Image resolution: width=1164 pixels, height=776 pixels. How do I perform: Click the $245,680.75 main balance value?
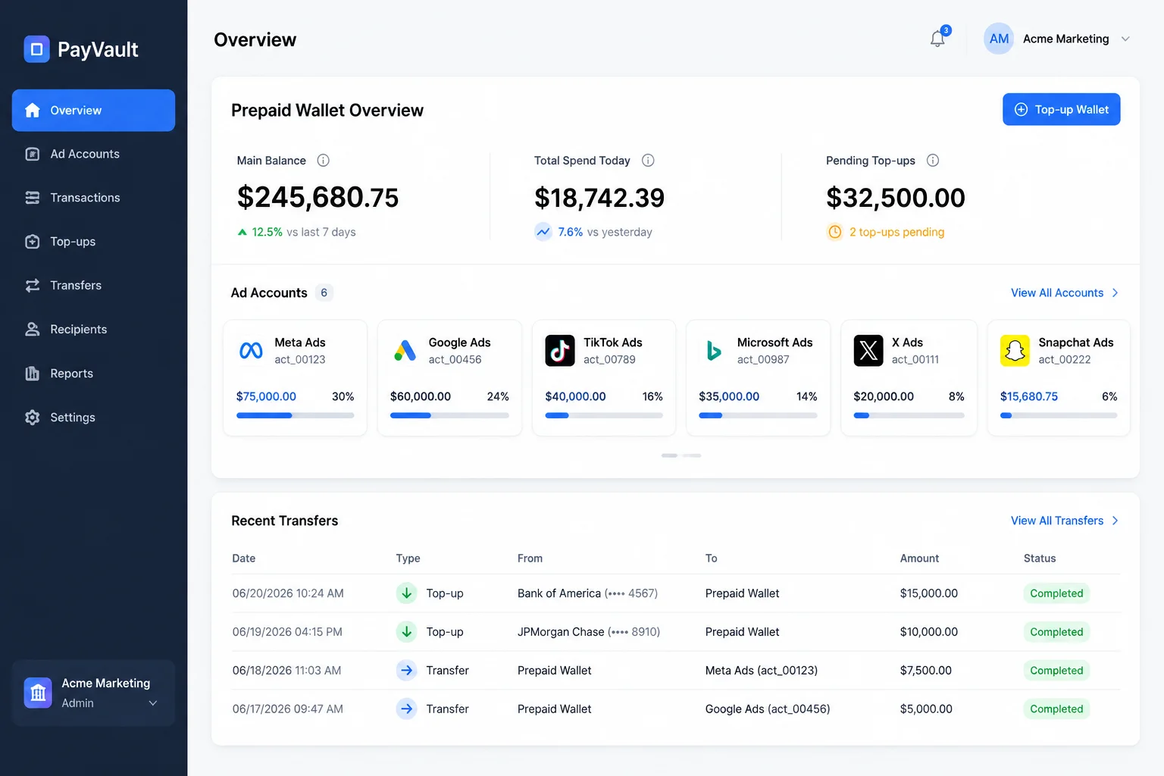[x=318, y=198]
